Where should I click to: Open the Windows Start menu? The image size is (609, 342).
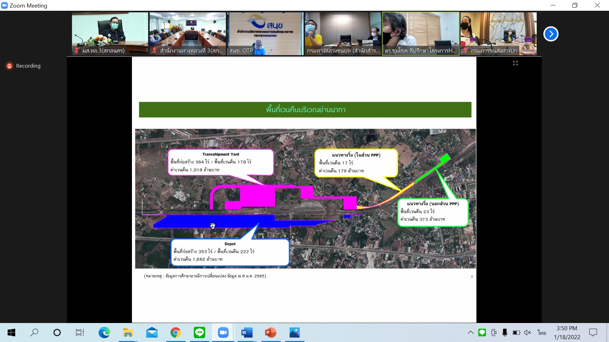[x=11, y=332]
